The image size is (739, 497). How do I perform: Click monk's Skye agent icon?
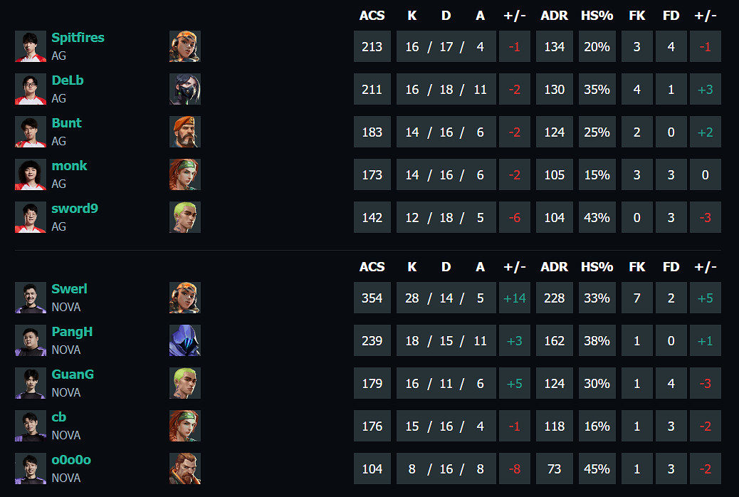[x=185, y=174]
